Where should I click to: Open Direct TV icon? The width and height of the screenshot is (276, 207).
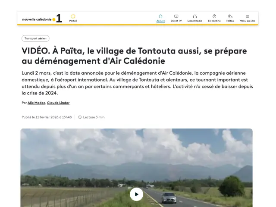pyautogui.click(x=176, y=16)
